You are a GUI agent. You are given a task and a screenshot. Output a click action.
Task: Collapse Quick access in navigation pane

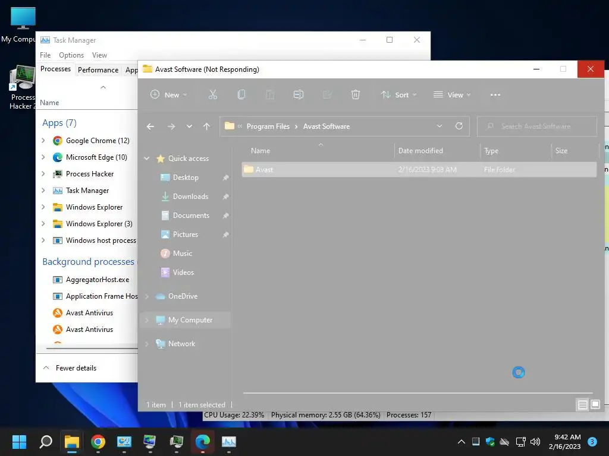click(x=147, y=158)
